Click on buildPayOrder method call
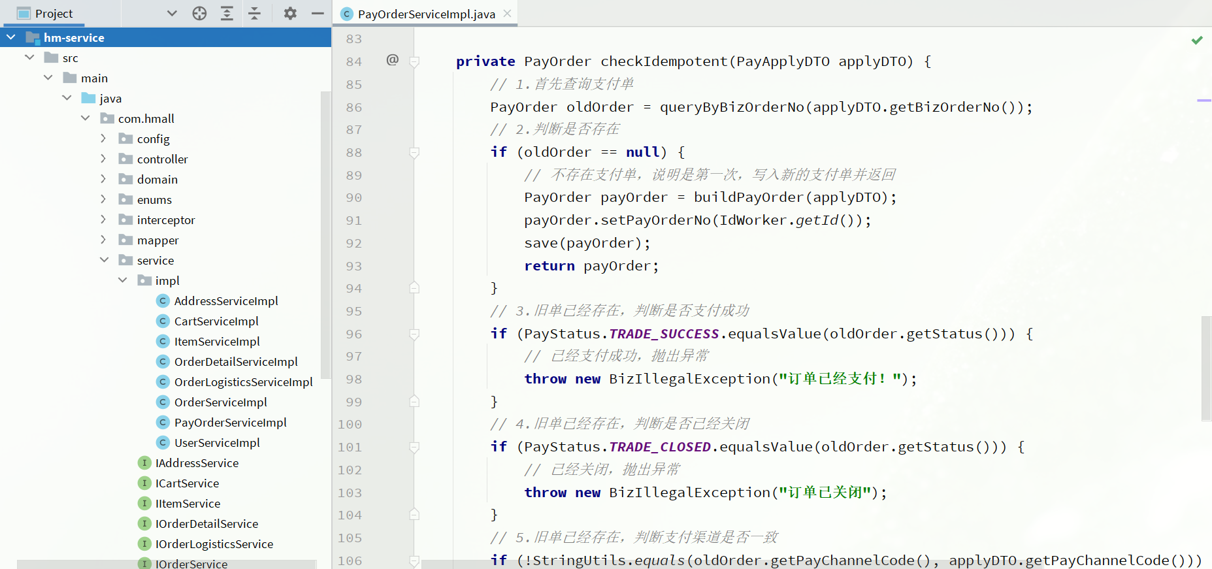1212x569 pixels. (749, 197)
